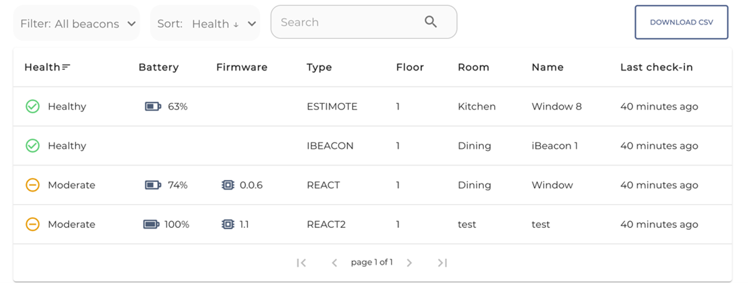Image resolution: width=748 pixels, height=283 pixels.
Task: Click the 63% battery icon
Action: (x=153, y=107)
